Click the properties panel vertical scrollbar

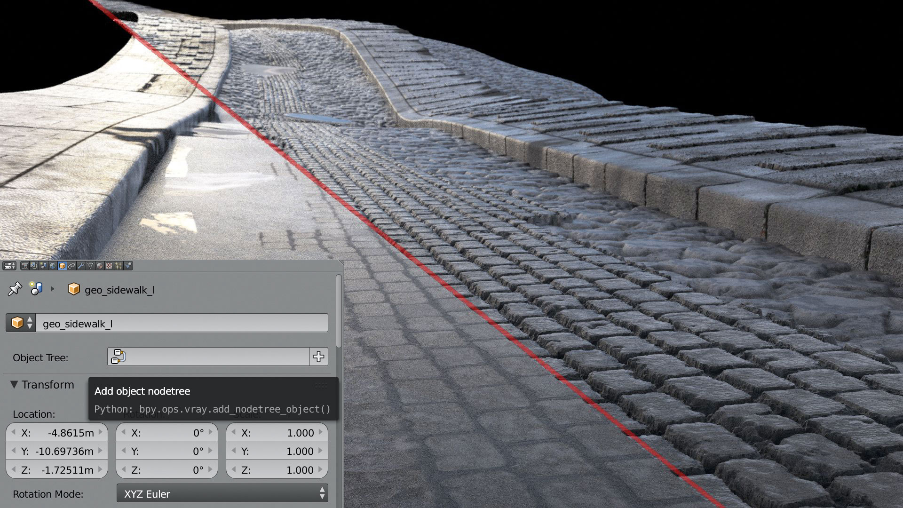click(339, 311)
